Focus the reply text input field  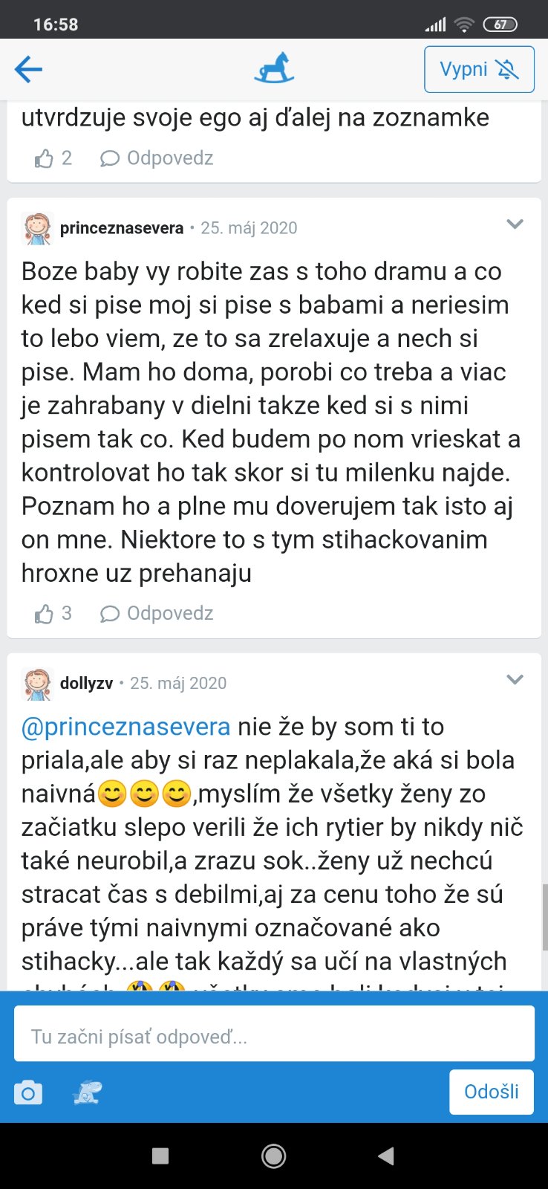click(274, 1034)
